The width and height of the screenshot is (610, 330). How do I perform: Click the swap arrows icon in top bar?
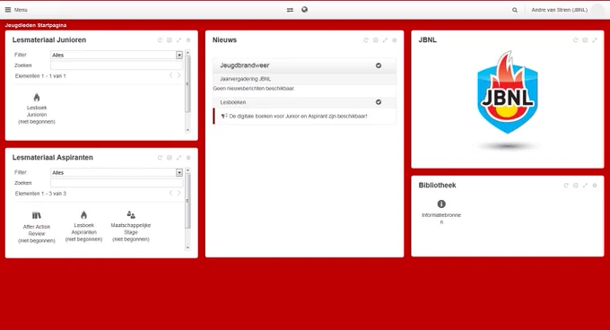click(x=290, y=10)
